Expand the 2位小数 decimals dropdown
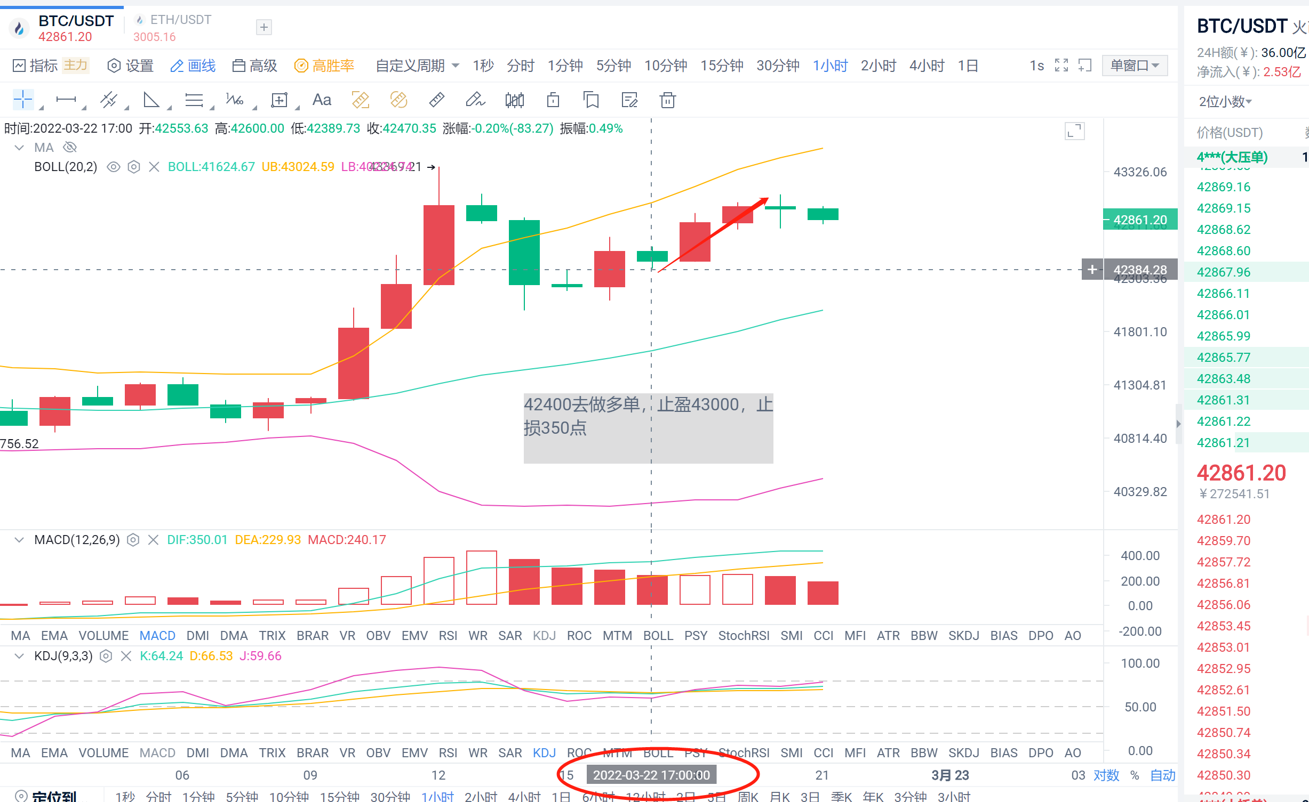The width and height of the screenshot is (1309, 802). tap(1225, 101)
